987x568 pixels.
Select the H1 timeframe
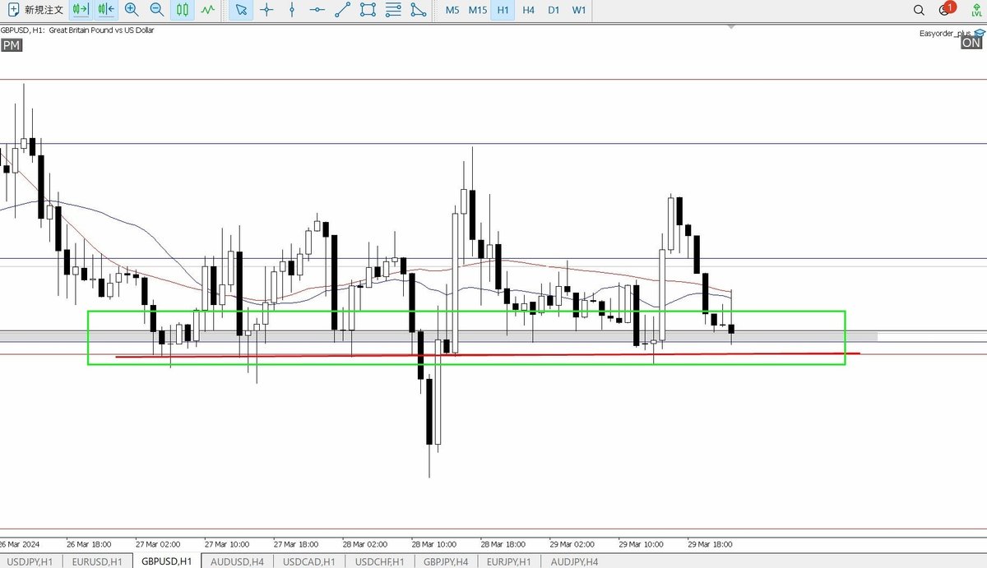point(503,10)
